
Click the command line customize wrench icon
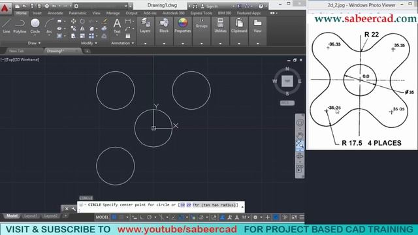[x=73, y=209]
